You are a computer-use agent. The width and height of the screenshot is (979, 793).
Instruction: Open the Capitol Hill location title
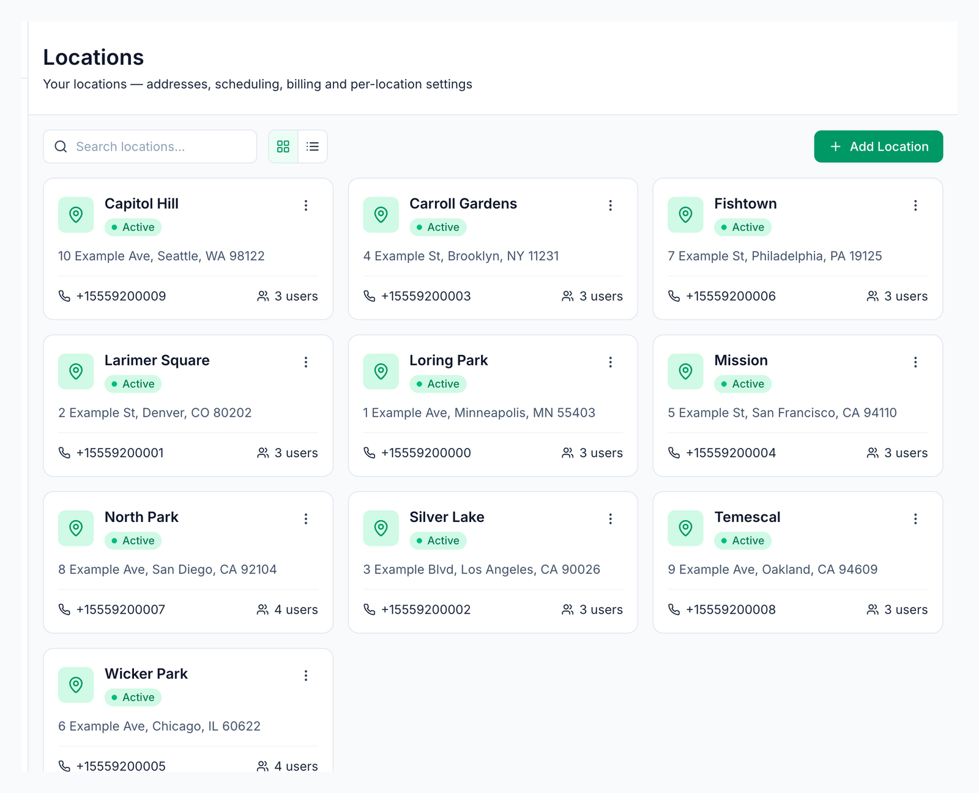(x=141, y=204)
